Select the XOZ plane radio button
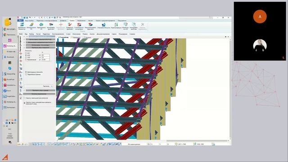 (26, 55)
